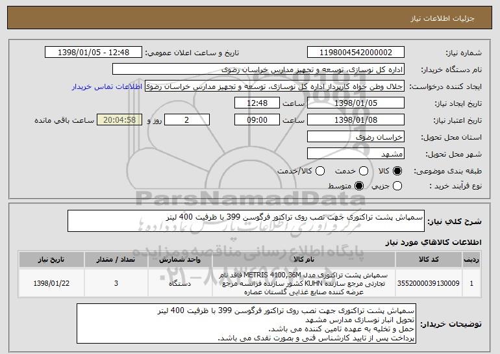Click the شرح کلی نیاز text box
The width and height of the screenshot is (500, 354).
[246, 221]
